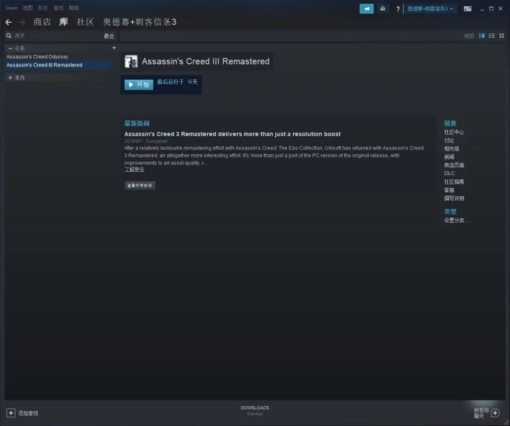
Task: Click the 查看所有新闻 button
Action: pos(140,185)
